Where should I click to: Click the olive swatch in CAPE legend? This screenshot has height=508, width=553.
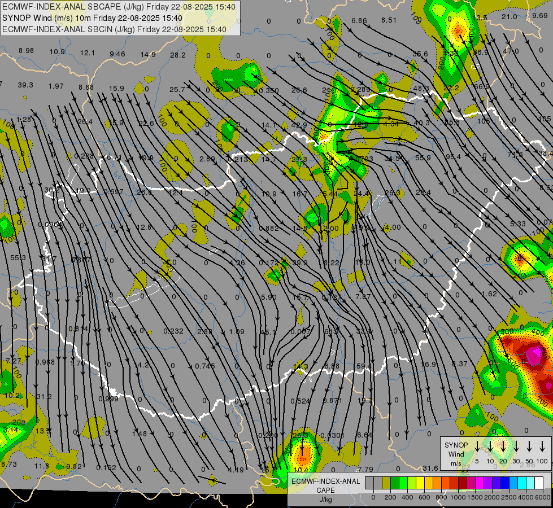(x=386, y=483)
